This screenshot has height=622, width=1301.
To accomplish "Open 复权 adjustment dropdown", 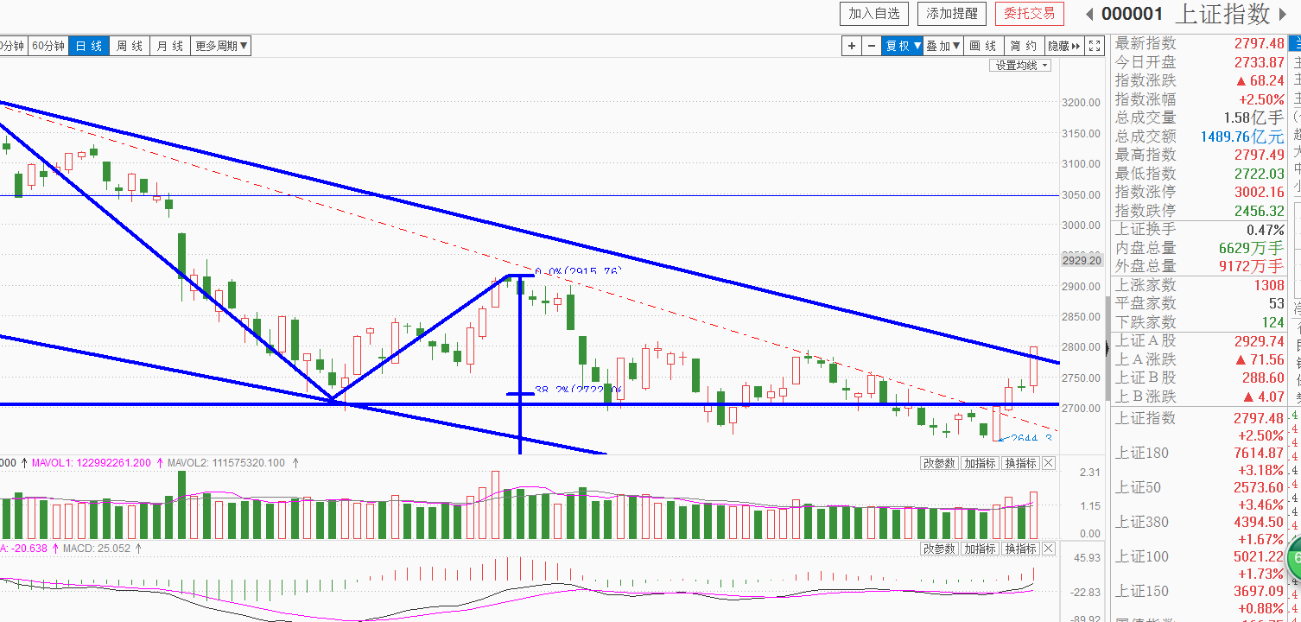I will (902, 46).
